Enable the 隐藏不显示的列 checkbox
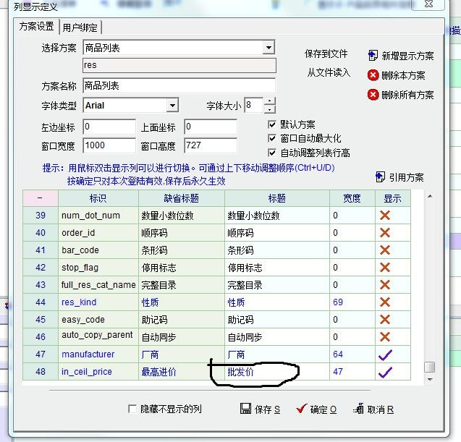This screenshot has height=442, width=461. click(132, 409)
